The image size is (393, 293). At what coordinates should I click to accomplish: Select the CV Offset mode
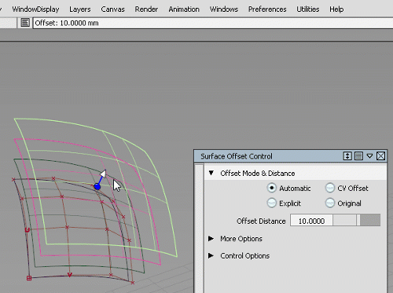point(330,188)
